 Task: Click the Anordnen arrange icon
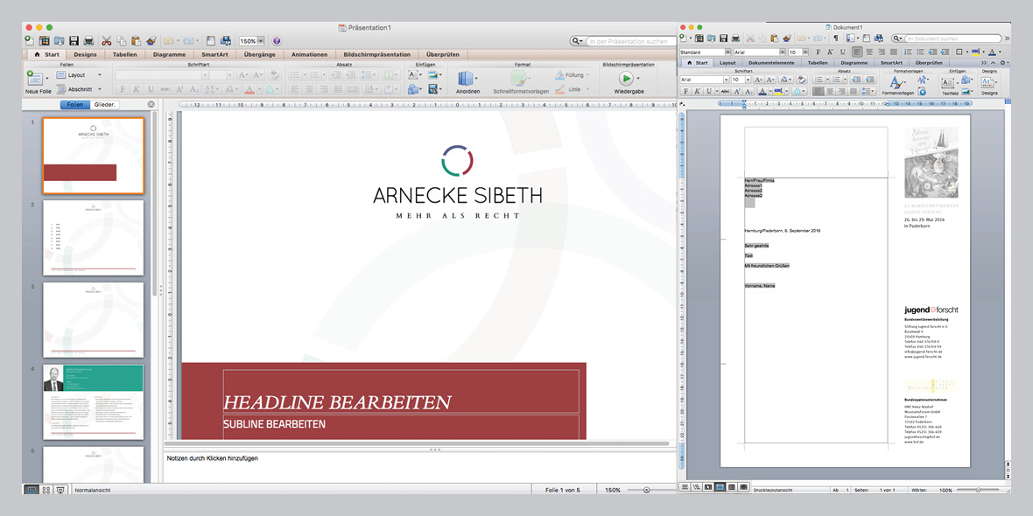pos(467,79)
